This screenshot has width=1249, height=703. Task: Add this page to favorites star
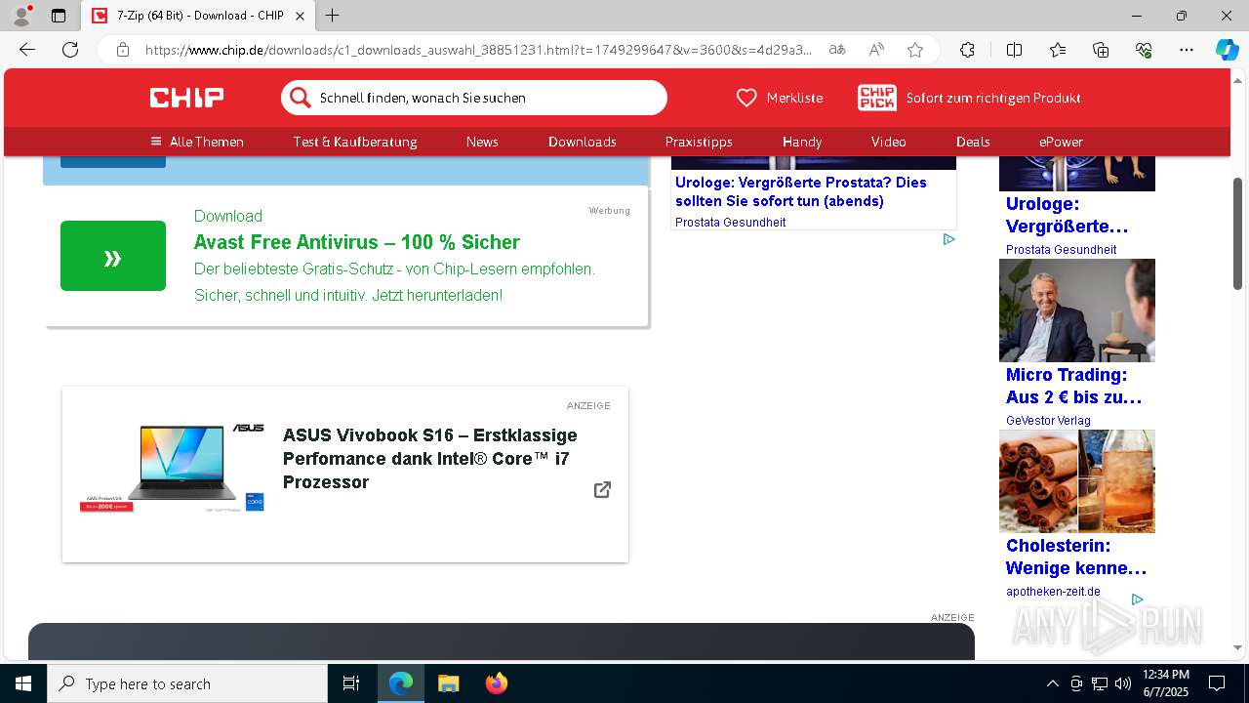point(915,50)
